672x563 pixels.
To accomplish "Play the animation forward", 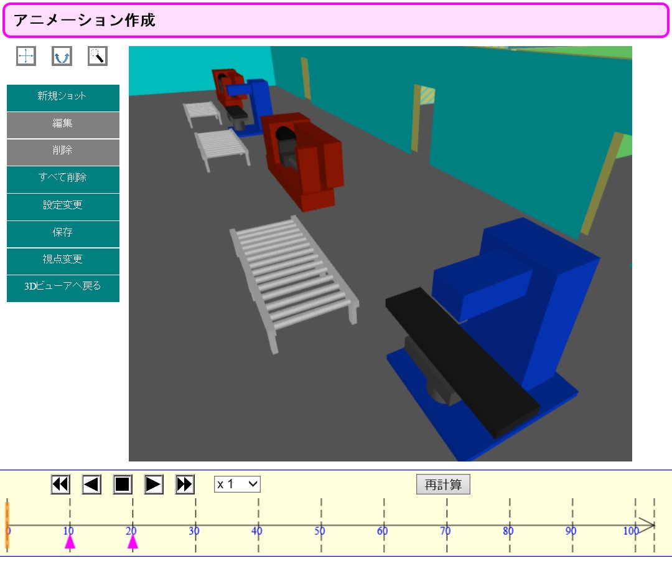I will point(154,484).
